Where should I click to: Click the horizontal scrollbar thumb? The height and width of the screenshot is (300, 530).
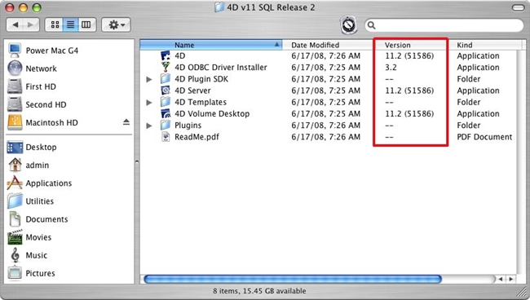tap(293, 279)
